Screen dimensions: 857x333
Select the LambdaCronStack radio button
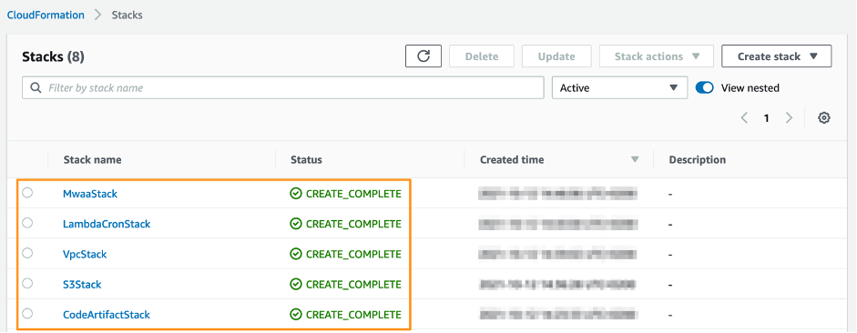point(27,223)
